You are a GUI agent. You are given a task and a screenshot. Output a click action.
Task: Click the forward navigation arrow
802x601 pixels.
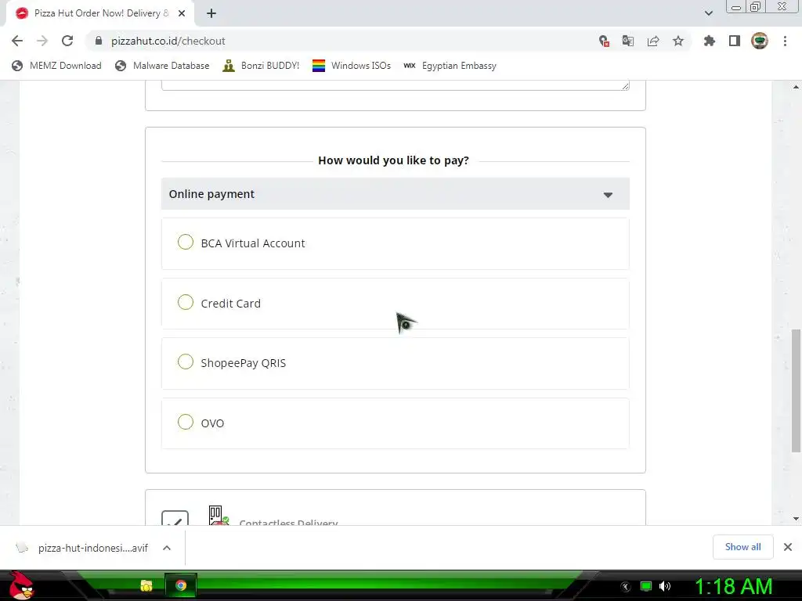tap(42, 41)
